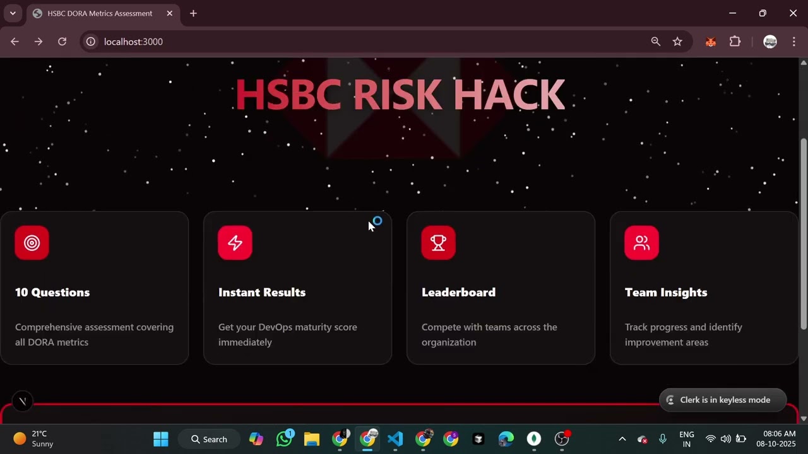Open weather widget showing 21°C Sunny
Viewport: 808px width, 454px height.
(35, 439)
